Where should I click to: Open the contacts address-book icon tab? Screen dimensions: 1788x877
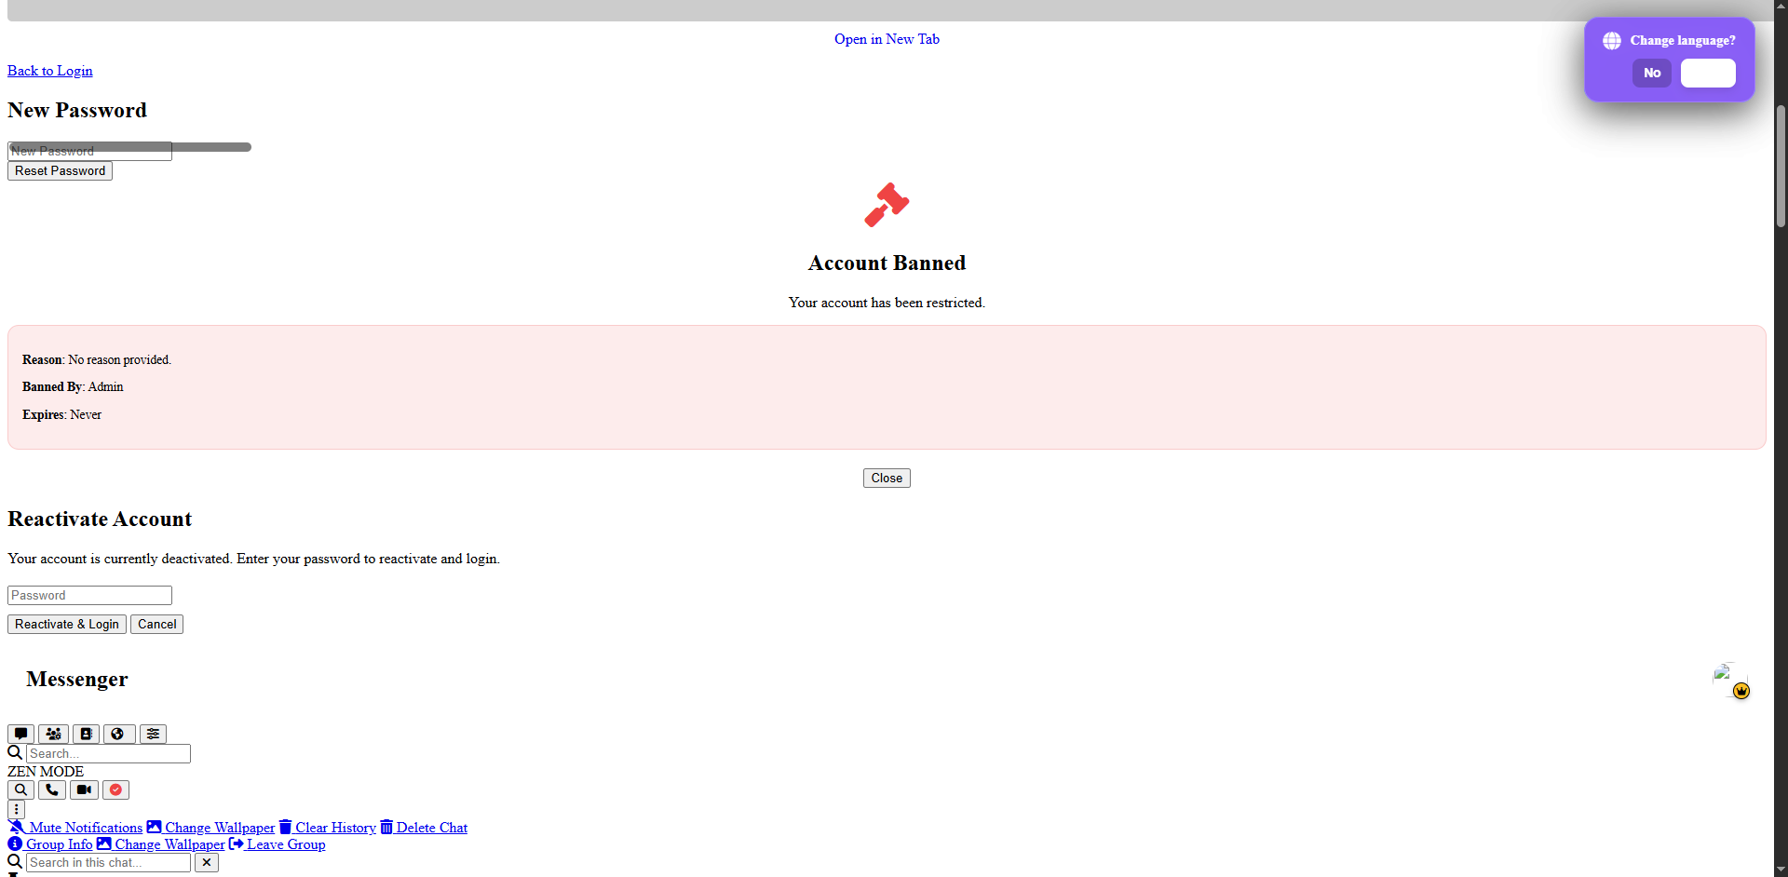[86, 734]
